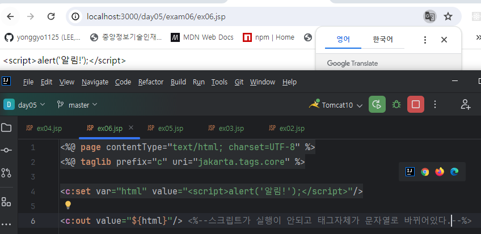Image resolution: width=481 pixels, height=234 pixels.
Task: Click the add collaborator person icon
Action: [465, 105]
